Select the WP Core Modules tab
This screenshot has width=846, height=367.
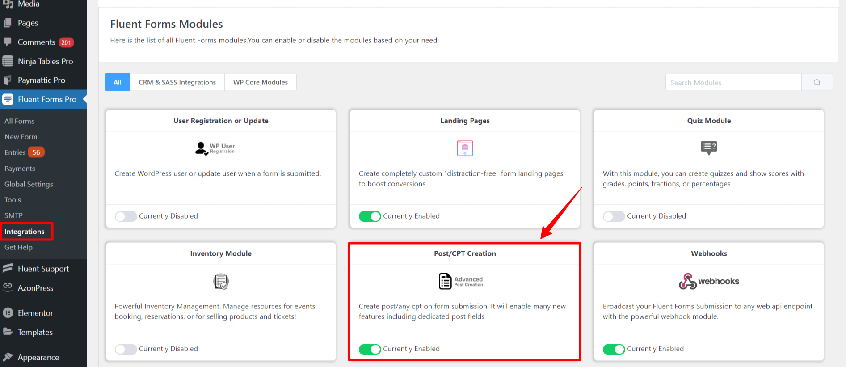tap(260, 82)
